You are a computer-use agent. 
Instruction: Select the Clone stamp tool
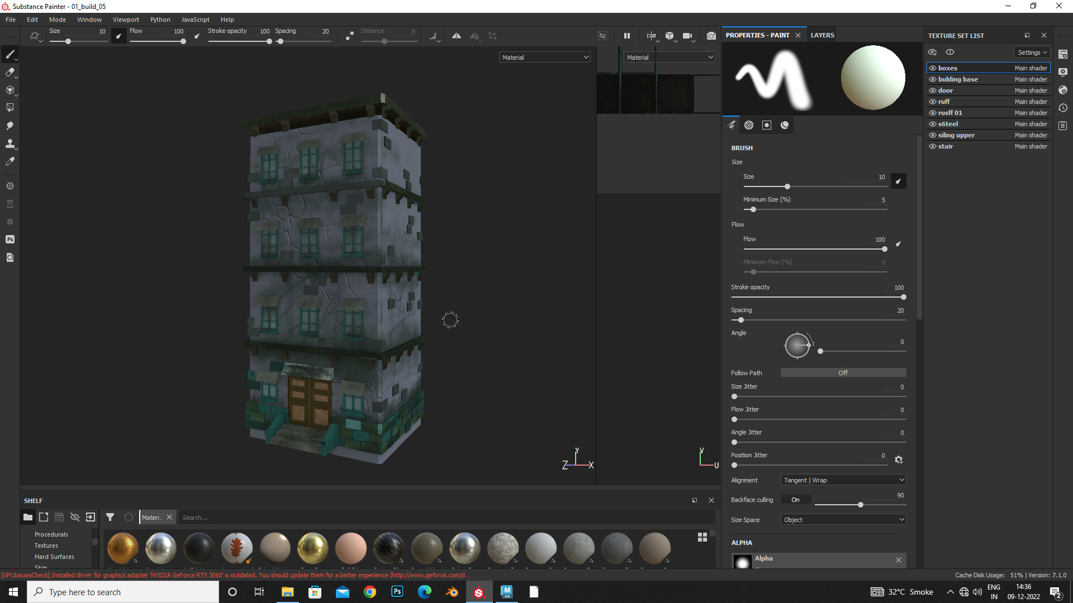[x=10, y=143]
